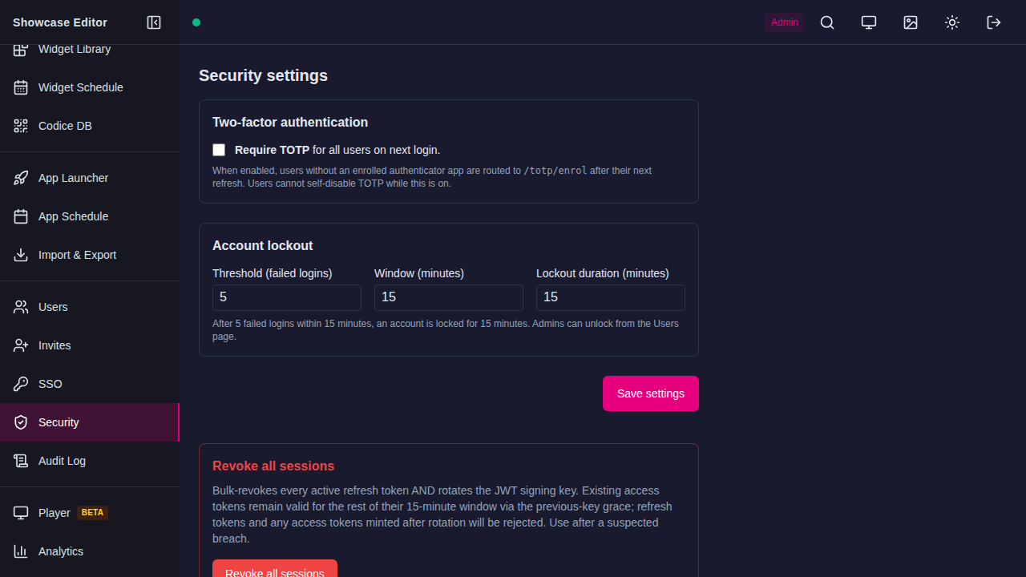The height and width of the screenshot is (577, 1026).
Task: Click the Account lockout heading
Action: click(x=263, y=246)
